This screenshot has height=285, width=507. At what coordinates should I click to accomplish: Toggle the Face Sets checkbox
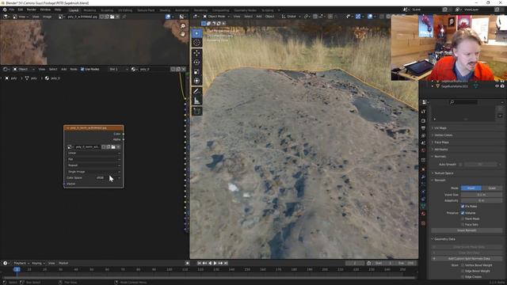(463, 225)
